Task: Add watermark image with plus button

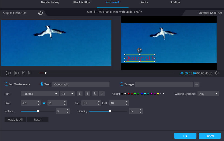Action: [197, 84]
